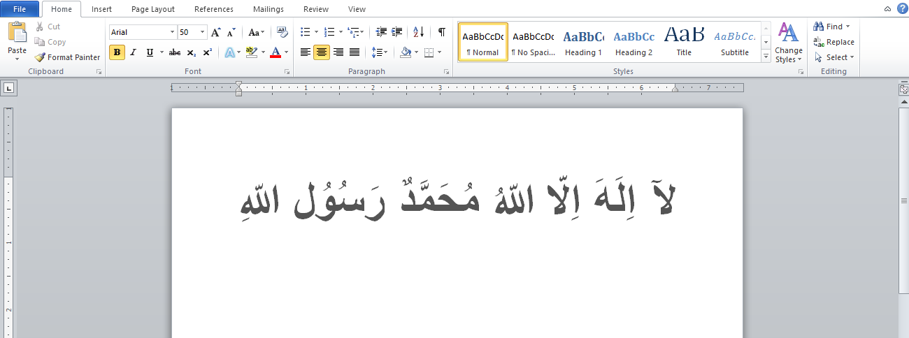Open the File tab
909x338 pixels.
tap(20, 9)
